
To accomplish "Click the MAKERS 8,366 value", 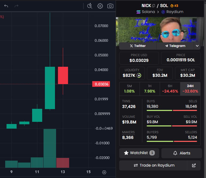I will pyautogui.click(x=128, y=137).
